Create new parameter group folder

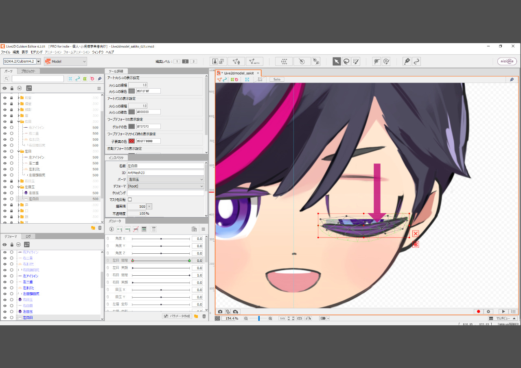pyautogui.click(x=196, y=316)
